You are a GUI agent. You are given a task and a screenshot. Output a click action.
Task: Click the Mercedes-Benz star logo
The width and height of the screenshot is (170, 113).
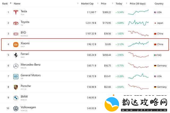click(x=16, y=66)
